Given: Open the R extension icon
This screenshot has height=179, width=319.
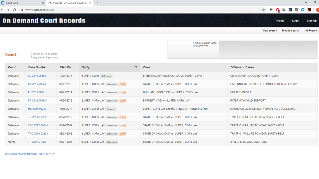Looking at the screenshot, I should (297, 10).
